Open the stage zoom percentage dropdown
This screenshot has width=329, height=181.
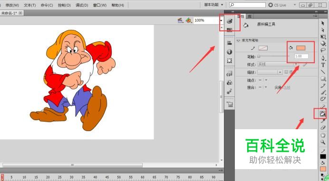[x=221, y=20]
